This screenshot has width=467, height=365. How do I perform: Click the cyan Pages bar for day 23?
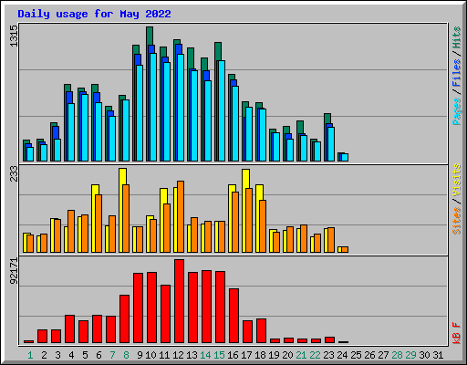coord(331,144)
